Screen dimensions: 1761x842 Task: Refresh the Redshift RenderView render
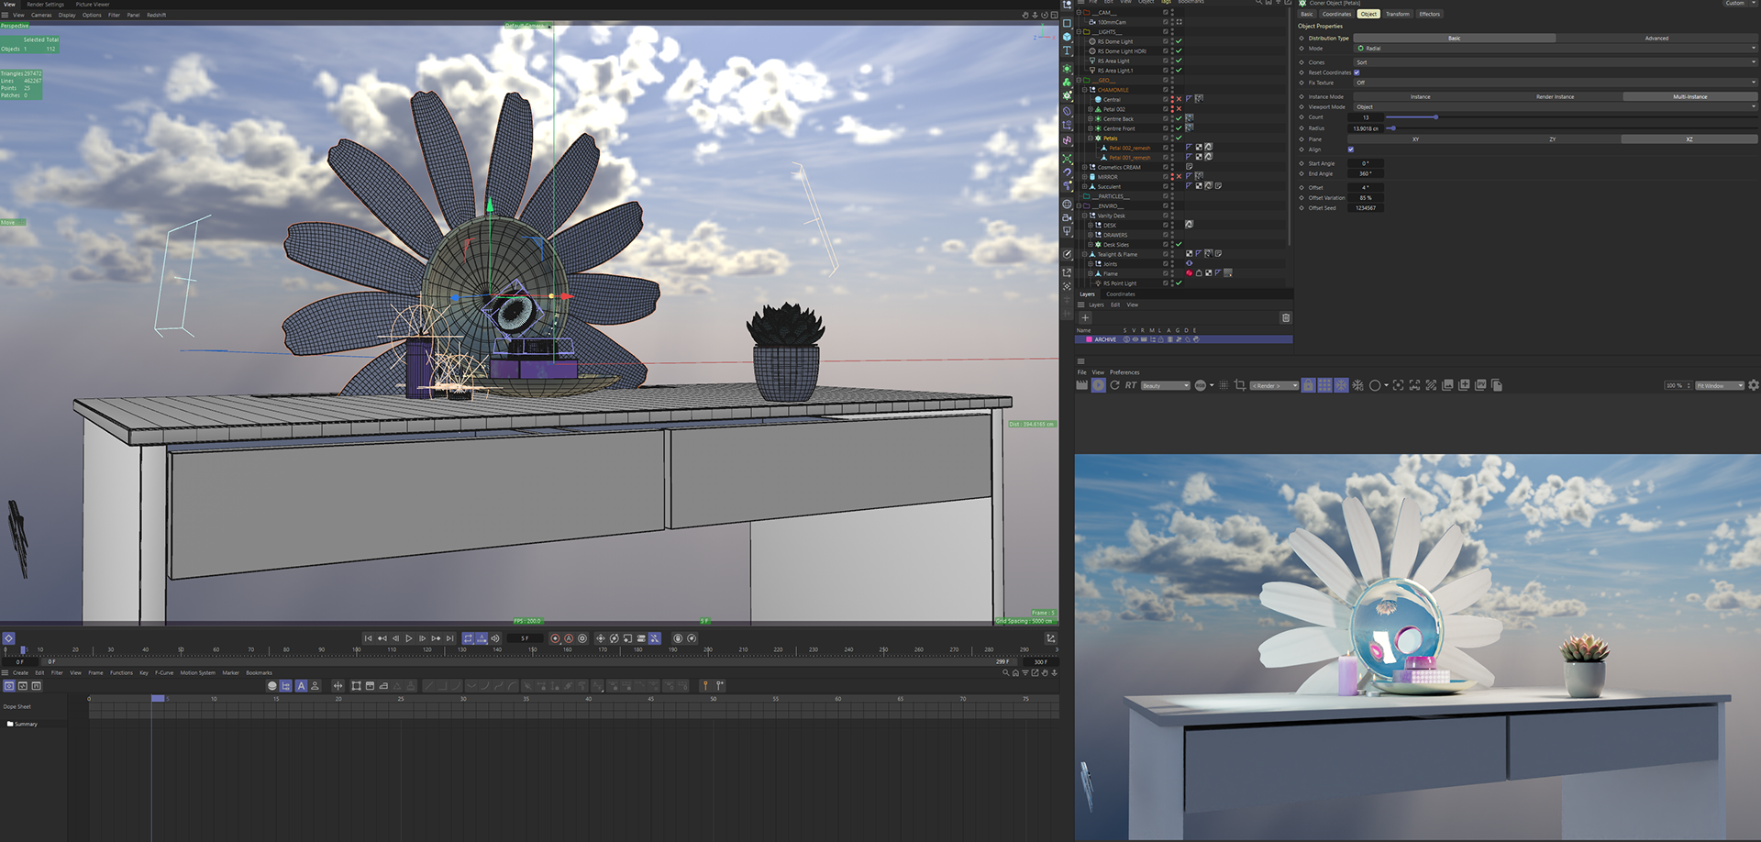(1114, 385)
